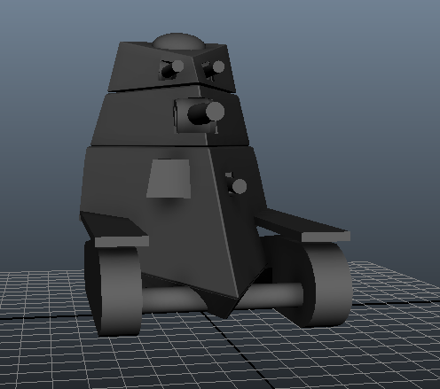
Task: Select the left flat arm plate
Action: (x=114, y=230)
